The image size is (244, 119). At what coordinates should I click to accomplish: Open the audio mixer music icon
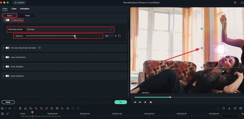pos(235,108)
